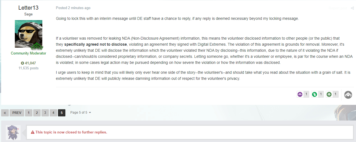Open the Letter13 username profile link
356x142 pixels.
pos(29,8)
